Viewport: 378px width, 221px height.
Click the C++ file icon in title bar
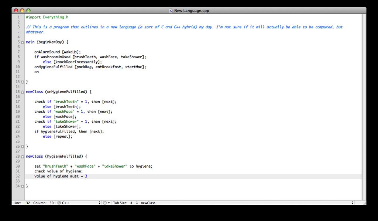coord(171,11)
